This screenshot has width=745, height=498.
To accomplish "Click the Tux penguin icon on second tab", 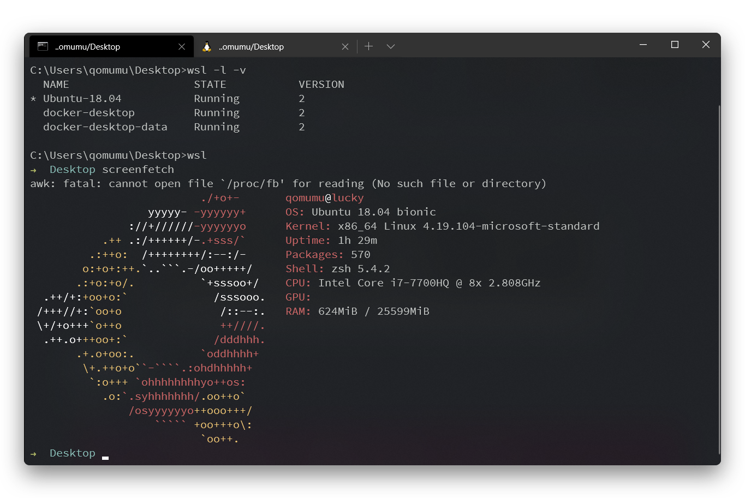I will [207, 46].
